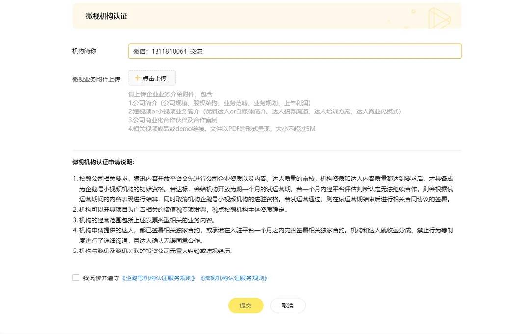The width and height of the screenshot is (530, 334).
Task: Click the 微视机构认证 banner title
Action: point(106,16)
